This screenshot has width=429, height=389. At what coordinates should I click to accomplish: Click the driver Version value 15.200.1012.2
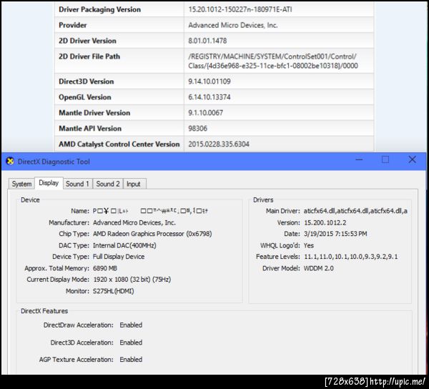tap(325, 222)
